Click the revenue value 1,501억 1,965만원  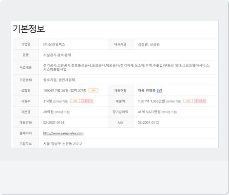click(x=152, y=101)
